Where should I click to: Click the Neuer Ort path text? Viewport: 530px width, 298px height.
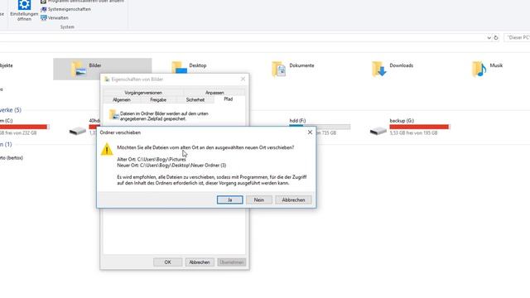tap(171, 166)
